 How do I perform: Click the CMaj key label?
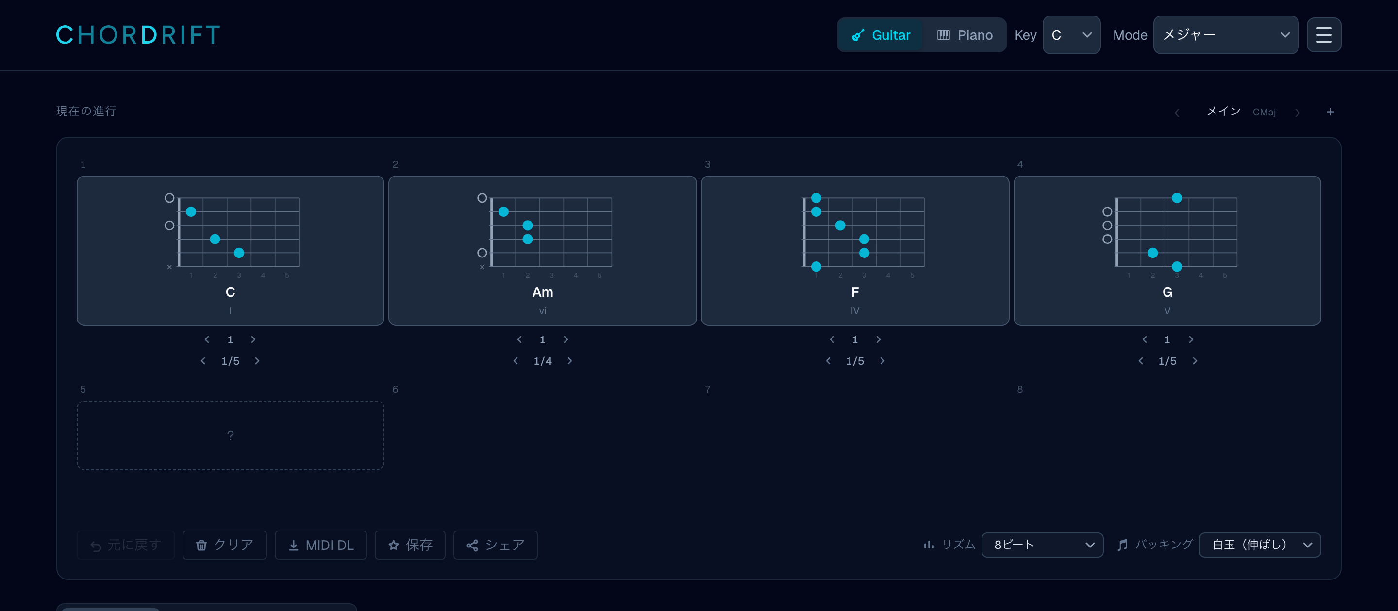pos(1264,112)
